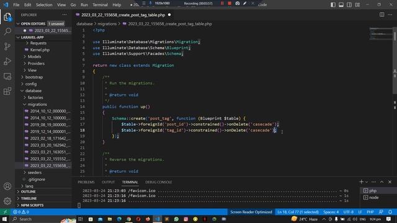Viewport: 397px width, 223px height.
Task: Open Remote Explorer view
Action: coord(7,76)
